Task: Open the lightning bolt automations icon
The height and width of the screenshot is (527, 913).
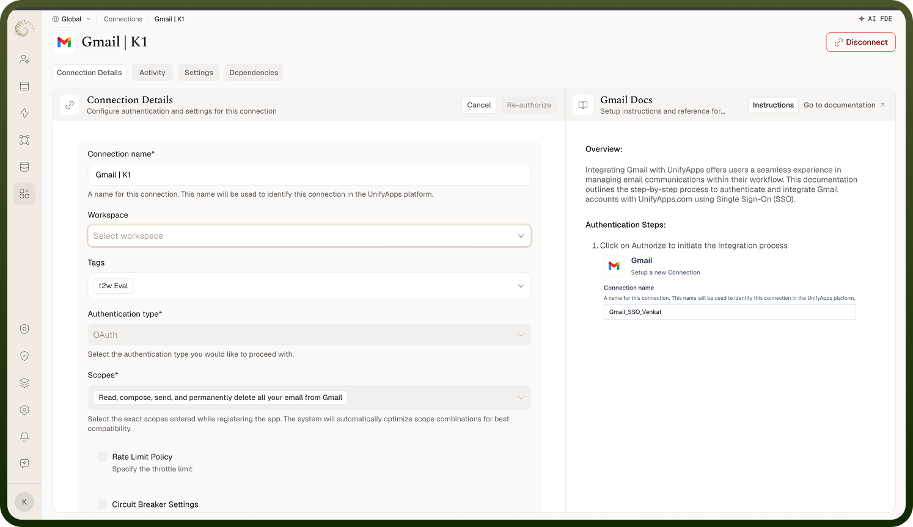Action: pos(24,113)
